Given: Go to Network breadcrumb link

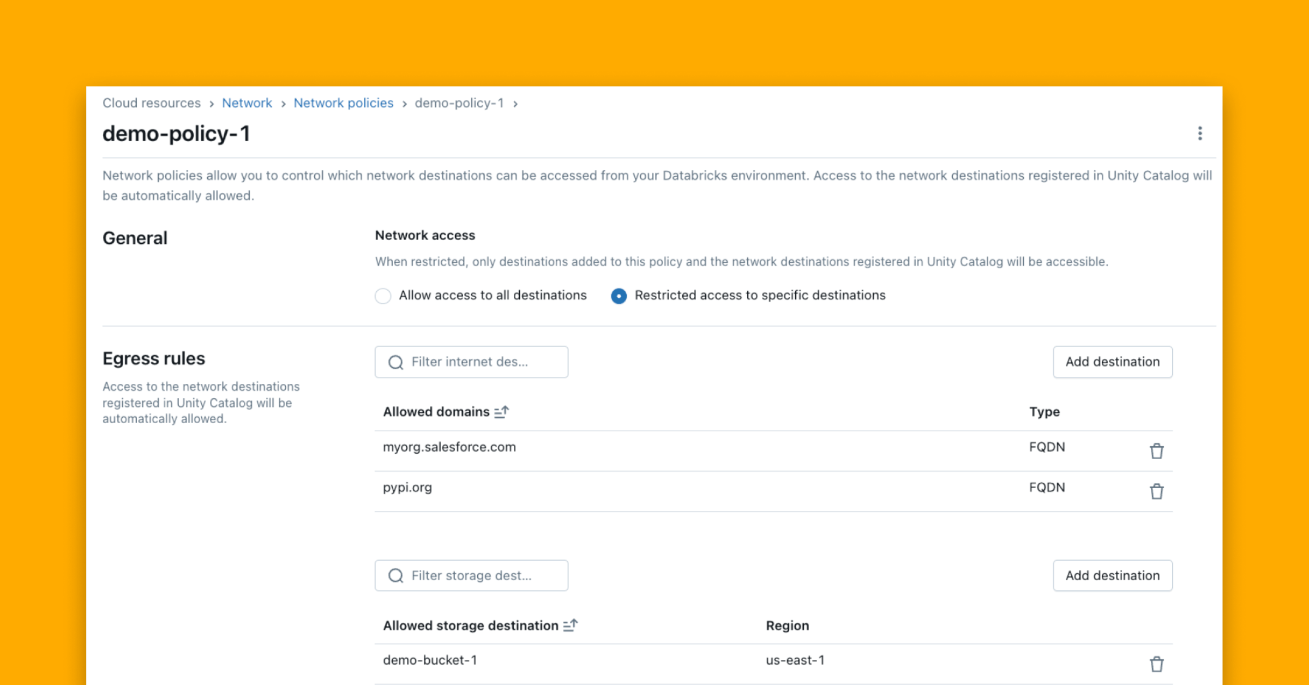Looking at the screenshot, I should pyautogui.click(x=247, y=103).
